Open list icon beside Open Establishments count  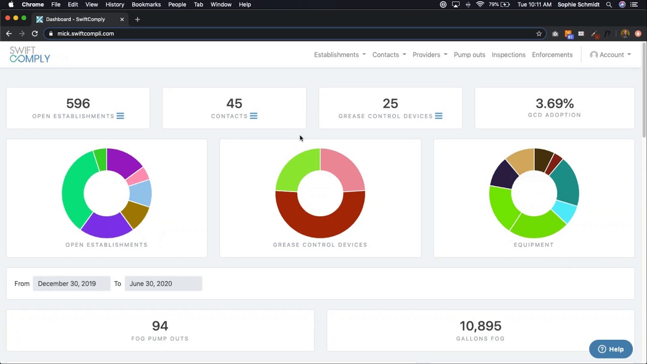tap(120, 116)
